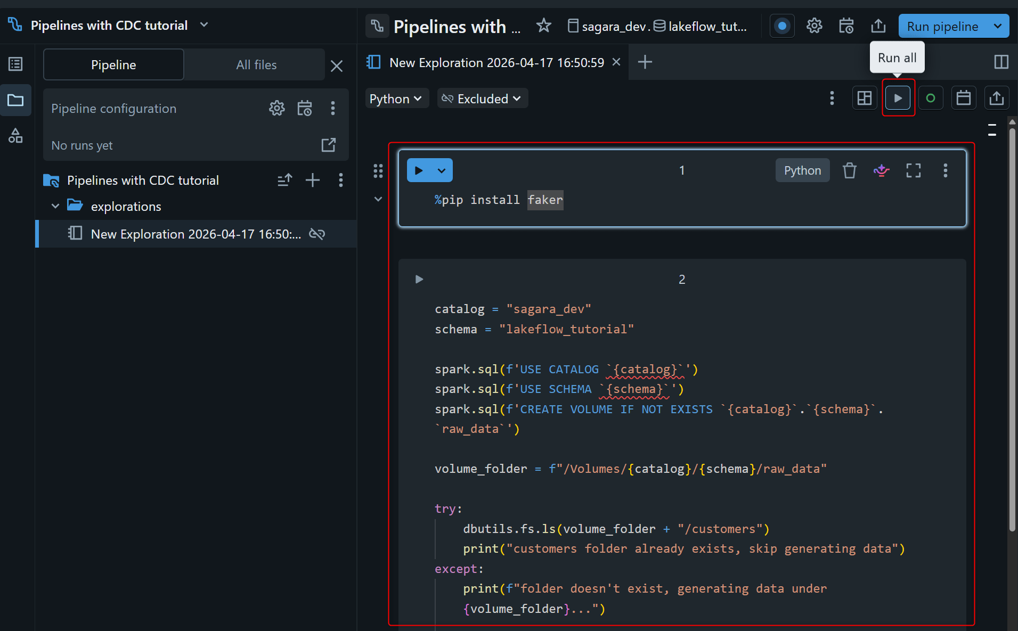Screen dimensions: 1018x631
Task: Collapse the explorations folder
Action: pos(55,206)
